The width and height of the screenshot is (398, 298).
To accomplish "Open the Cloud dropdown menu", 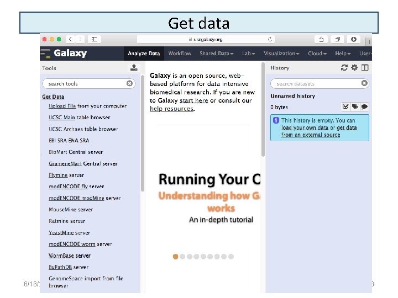I will pyautogui.click(x=317, y=54).
